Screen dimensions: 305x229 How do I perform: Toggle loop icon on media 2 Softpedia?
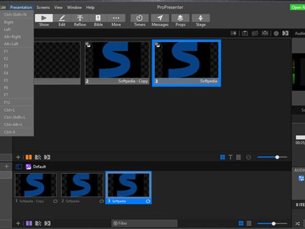(x=102, y=201)
